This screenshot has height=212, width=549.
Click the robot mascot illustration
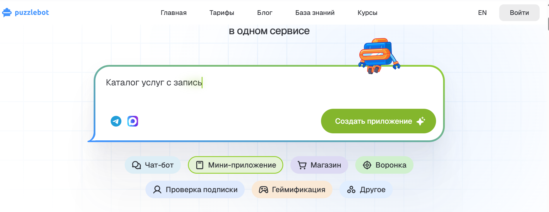pyautogui.click(x=379, y=56)
